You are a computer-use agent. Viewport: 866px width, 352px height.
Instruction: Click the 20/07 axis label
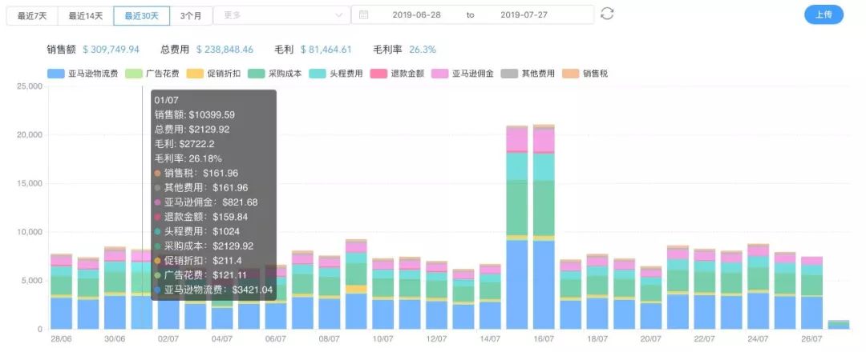click(x=650, y=338)
